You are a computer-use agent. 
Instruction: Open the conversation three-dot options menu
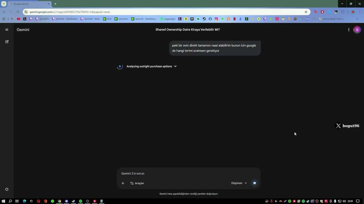pos(349,29)
